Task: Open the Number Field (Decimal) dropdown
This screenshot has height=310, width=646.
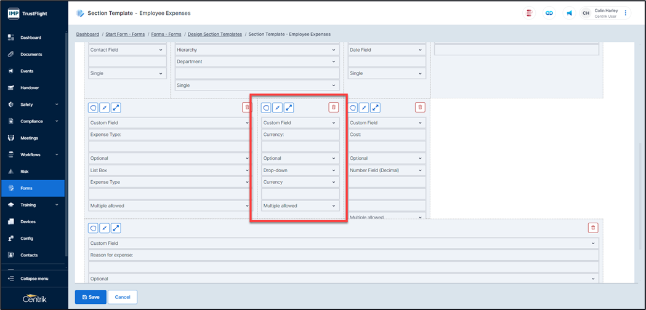Action: [x=386, y=170]
